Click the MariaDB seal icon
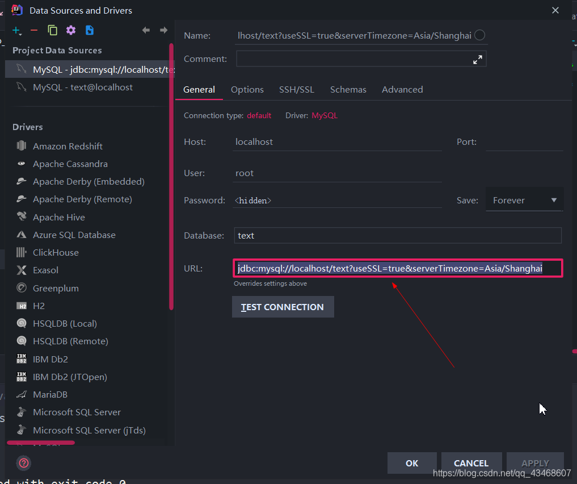The width and height of the screenshot is (577, 484). (22, 394)
